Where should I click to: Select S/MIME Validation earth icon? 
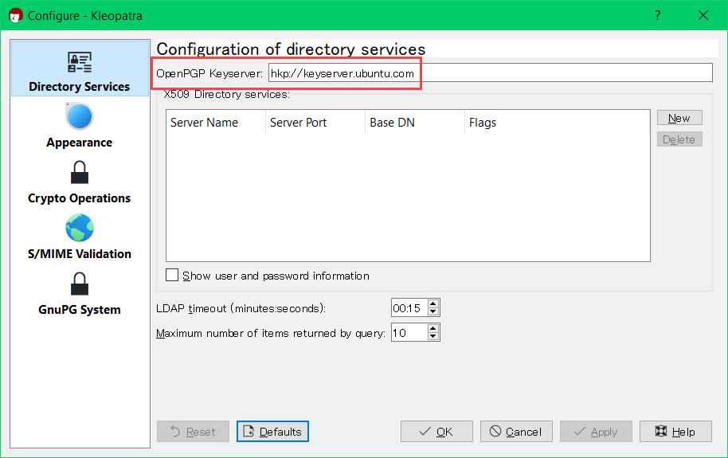point(79,229)
